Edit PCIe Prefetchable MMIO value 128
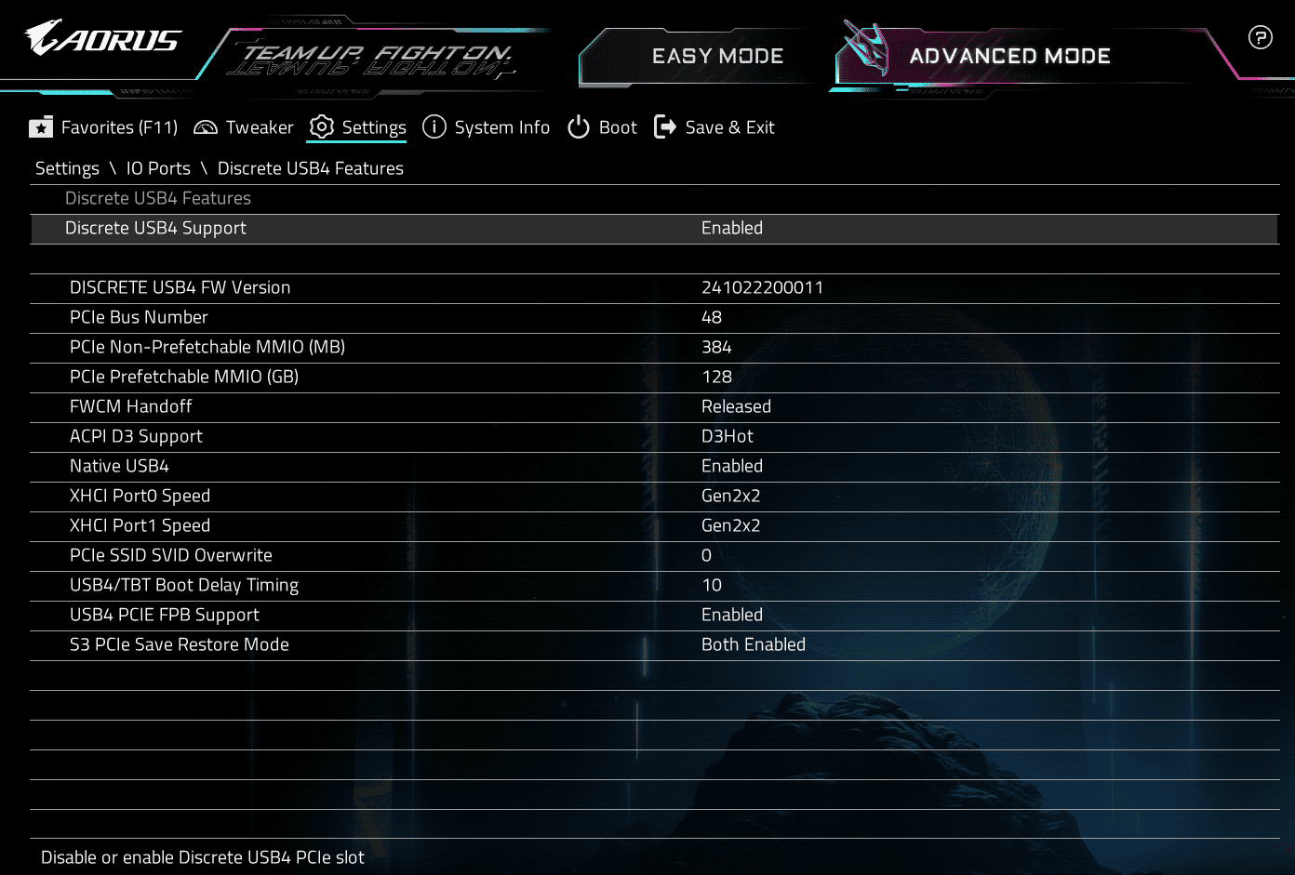 coord(716,377)
